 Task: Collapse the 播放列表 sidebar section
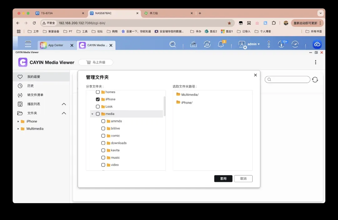64,104
